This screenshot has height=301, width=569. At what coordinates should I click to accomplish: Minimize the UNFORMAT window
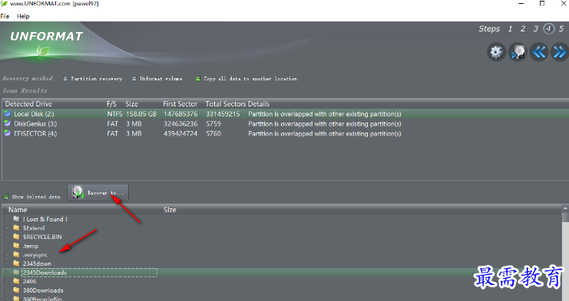521,3
